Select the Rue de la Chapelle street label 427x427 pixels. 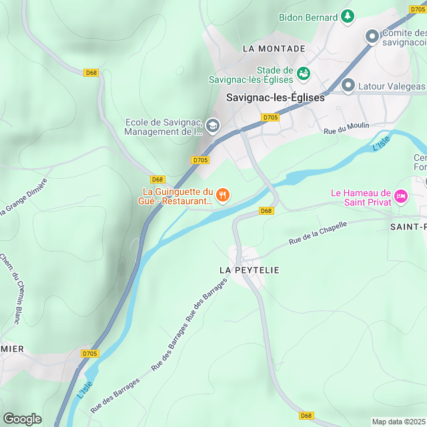click(x=318, y=233)
